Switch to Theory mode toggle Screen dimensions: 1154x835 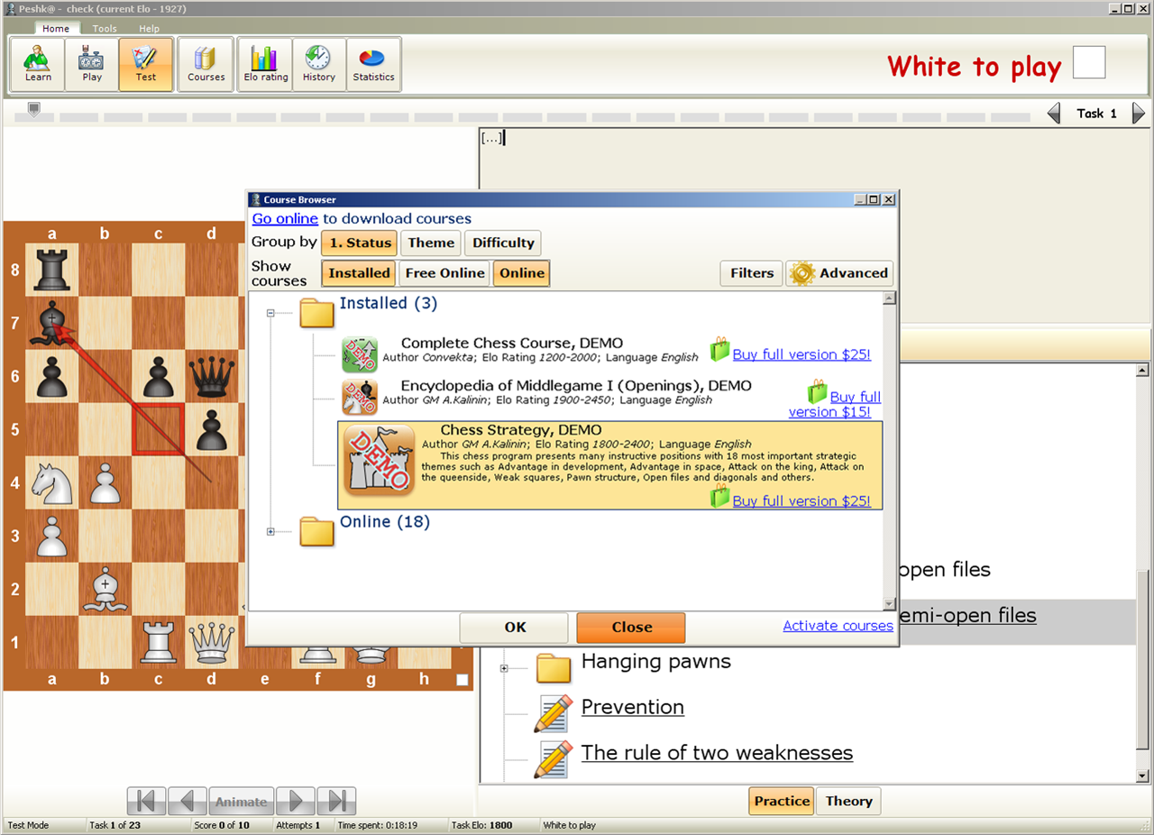[848, 801]
